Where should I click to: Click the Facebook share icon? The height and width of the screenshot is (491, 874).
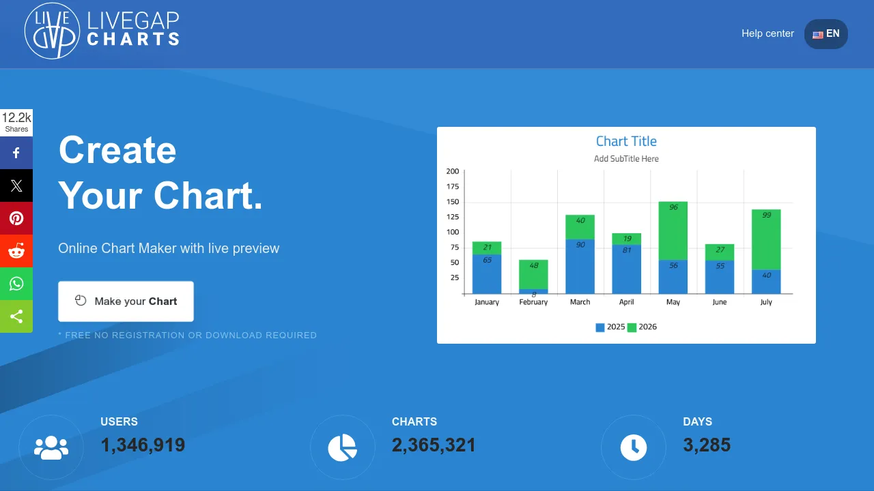point(16,153)
